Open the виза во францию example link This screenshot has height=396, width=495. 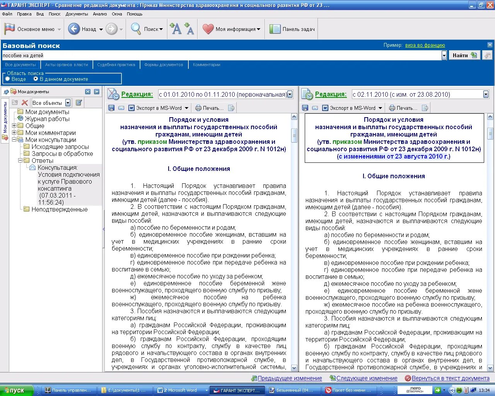coord(425,45)
